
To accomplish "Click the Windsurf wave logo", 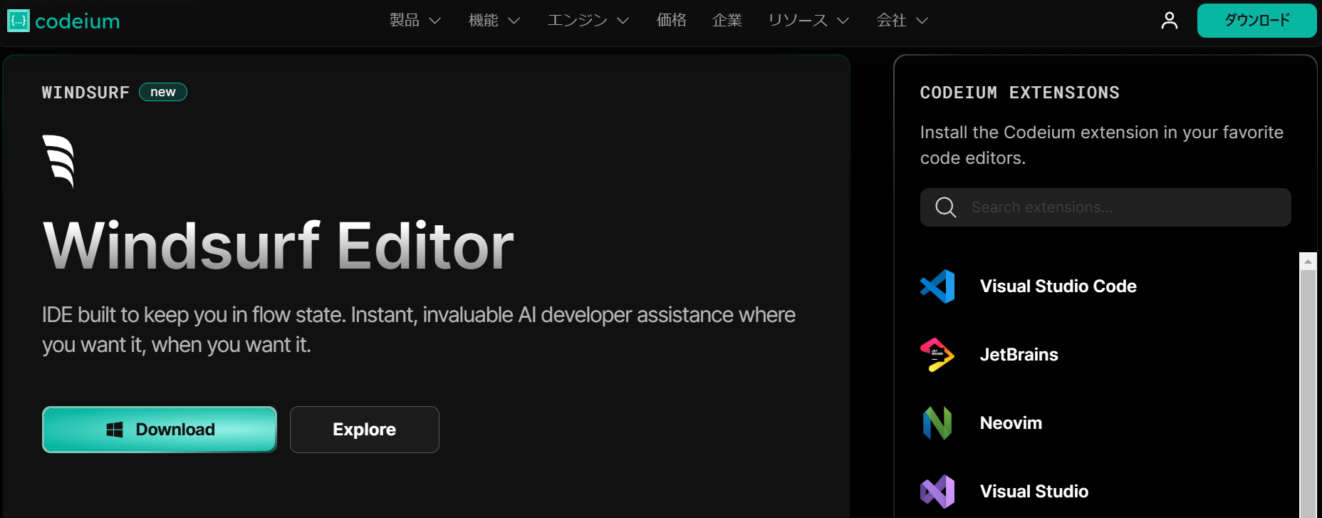I will [x=58, y=161].
